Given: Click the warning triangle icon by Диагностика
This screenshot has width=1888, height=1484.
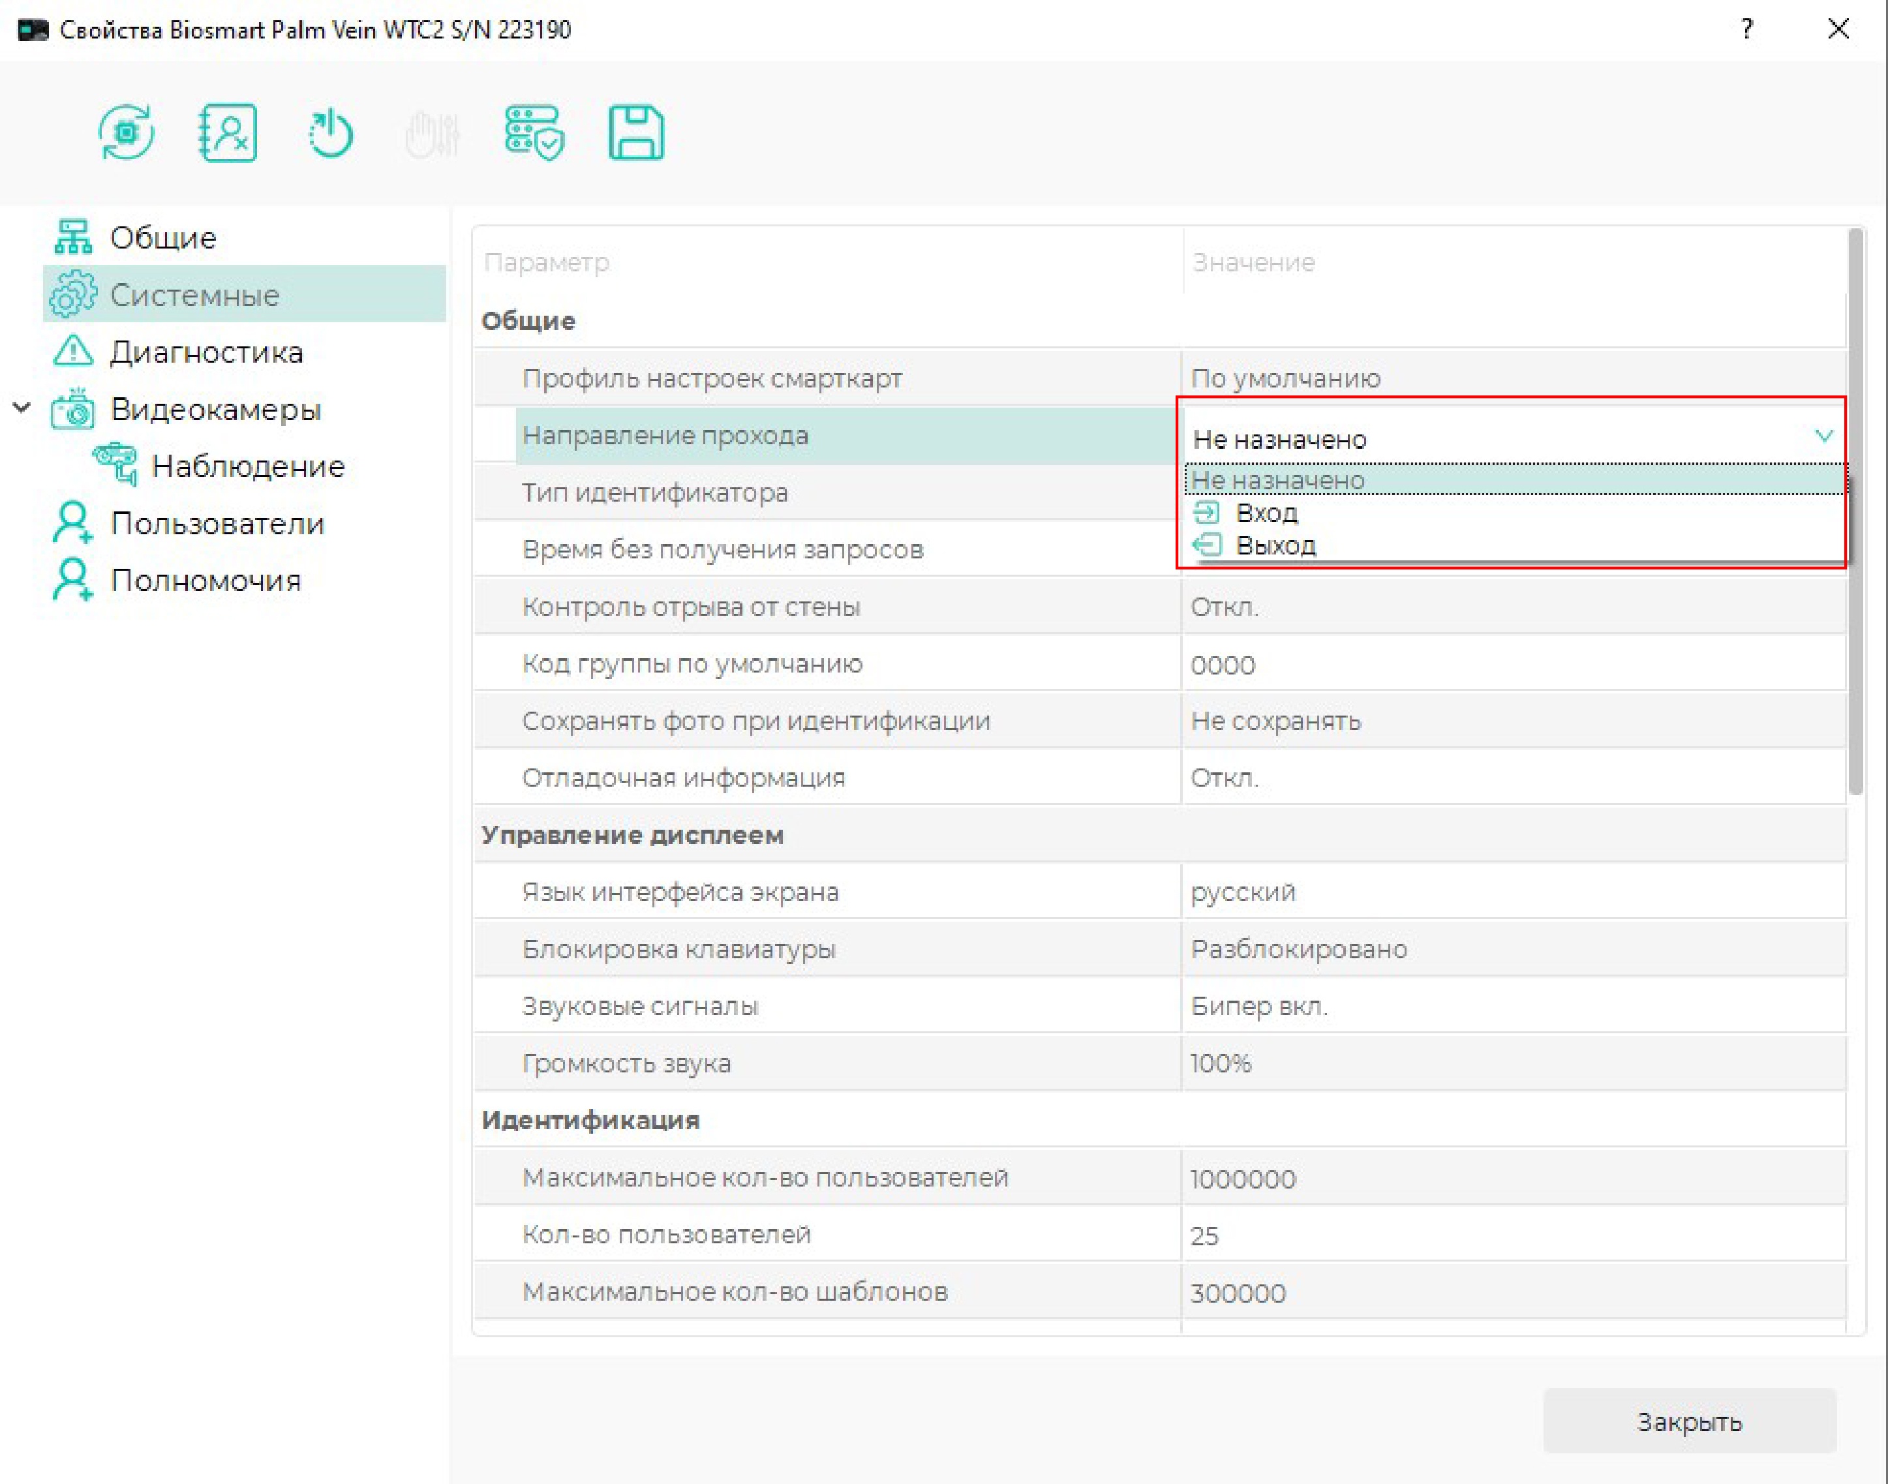Looking at the screenshot, I should pyautogui.click(x=73, y=351).
